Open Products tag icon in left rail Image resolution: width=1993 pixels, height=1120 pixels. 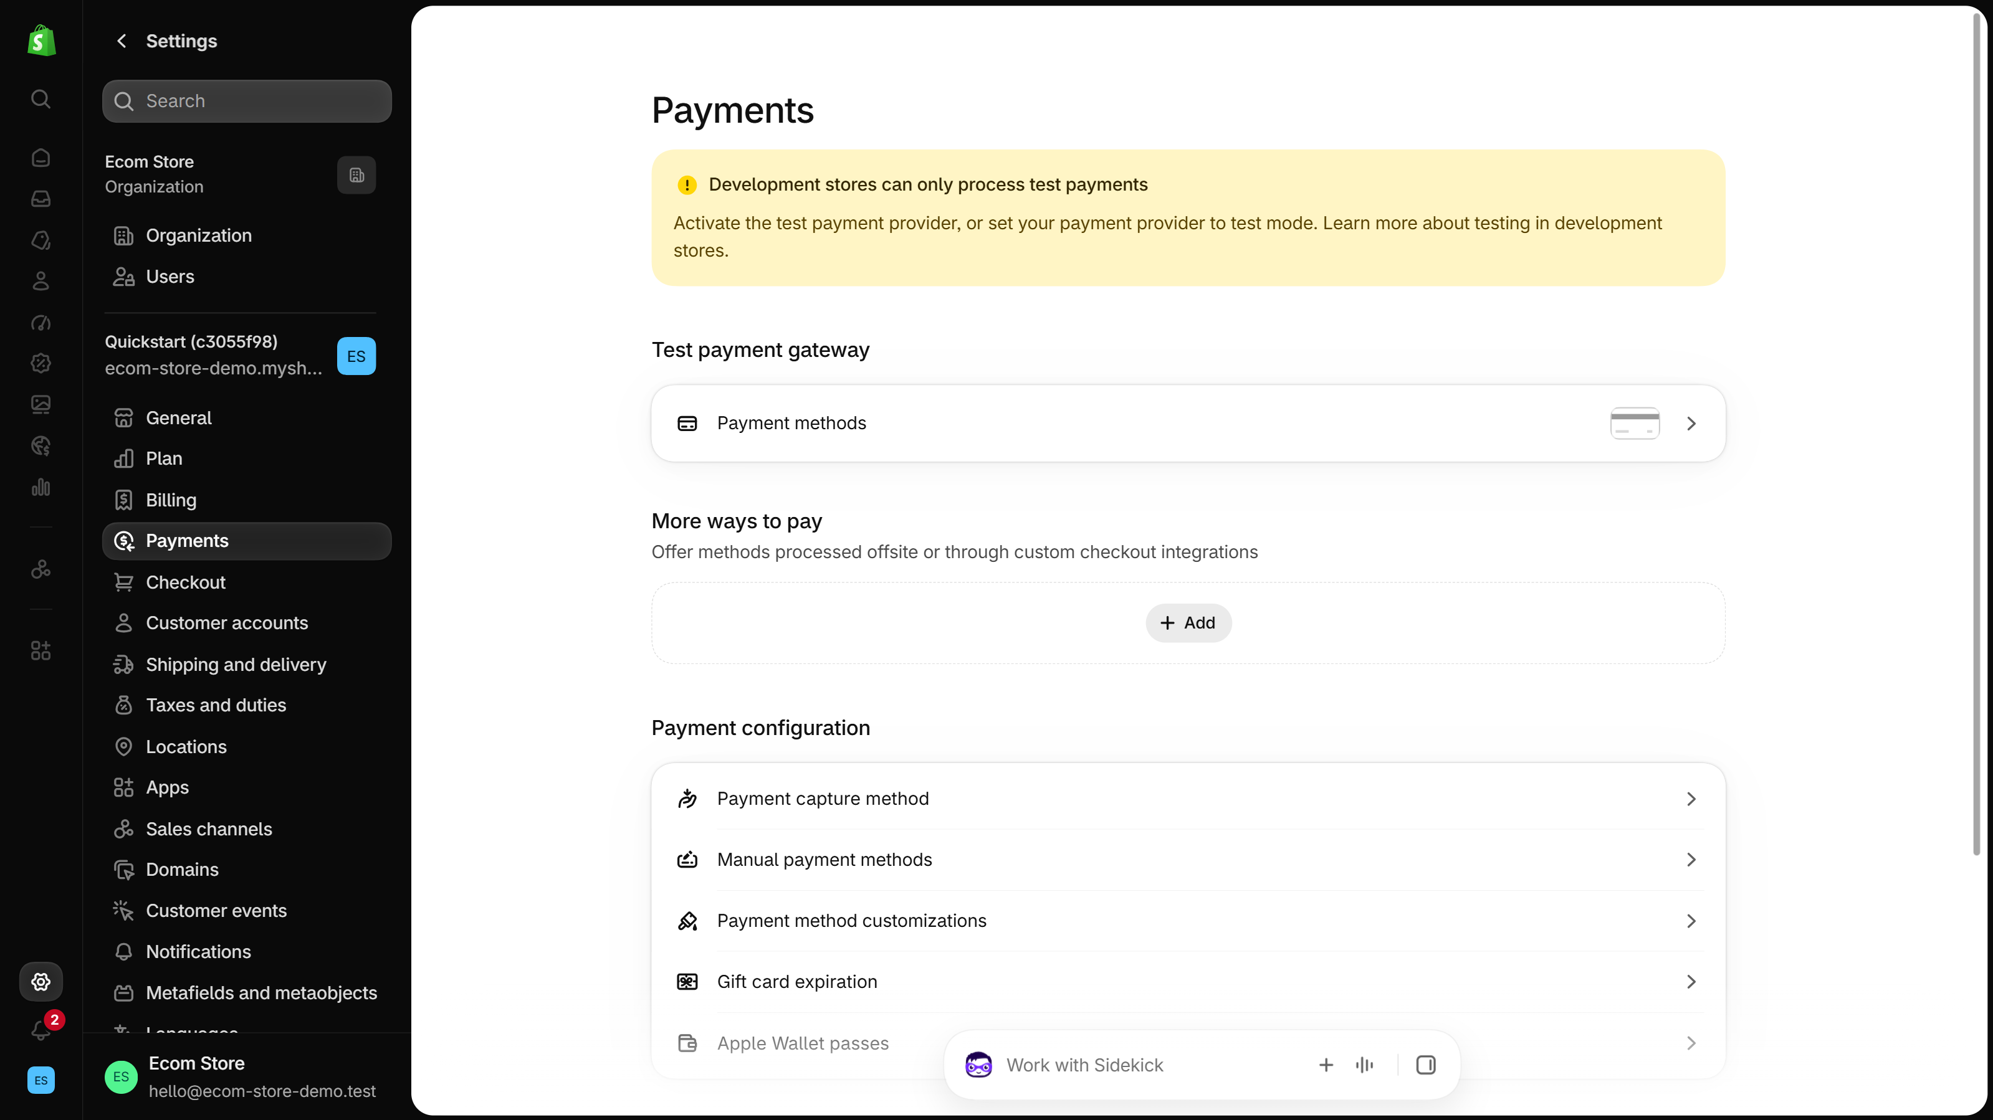[41, 240]
